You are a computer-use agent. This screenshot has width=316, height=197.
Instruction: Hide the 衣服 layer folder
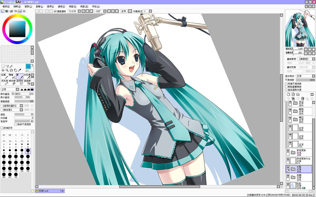[288, 167]
